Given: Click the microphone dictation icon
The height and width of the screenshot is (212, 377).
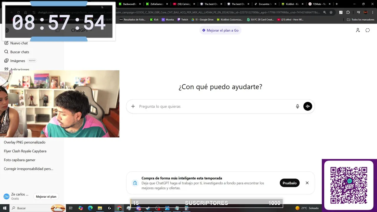Looking at the screenshot, I should 297,106.
